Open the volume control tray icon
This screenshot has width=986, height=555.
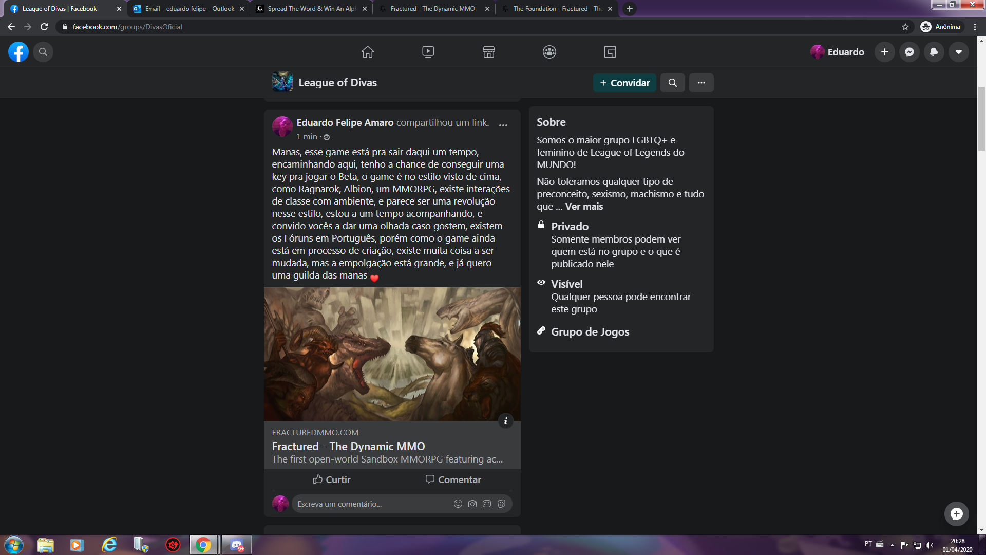point(929,545)
